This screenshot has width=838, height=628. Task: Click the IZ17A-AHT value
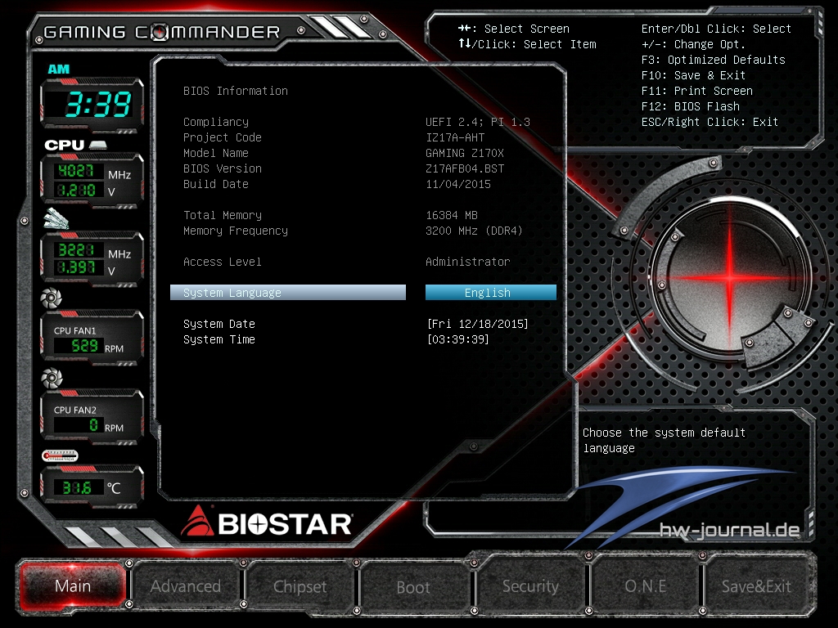(x=455, y=137)
